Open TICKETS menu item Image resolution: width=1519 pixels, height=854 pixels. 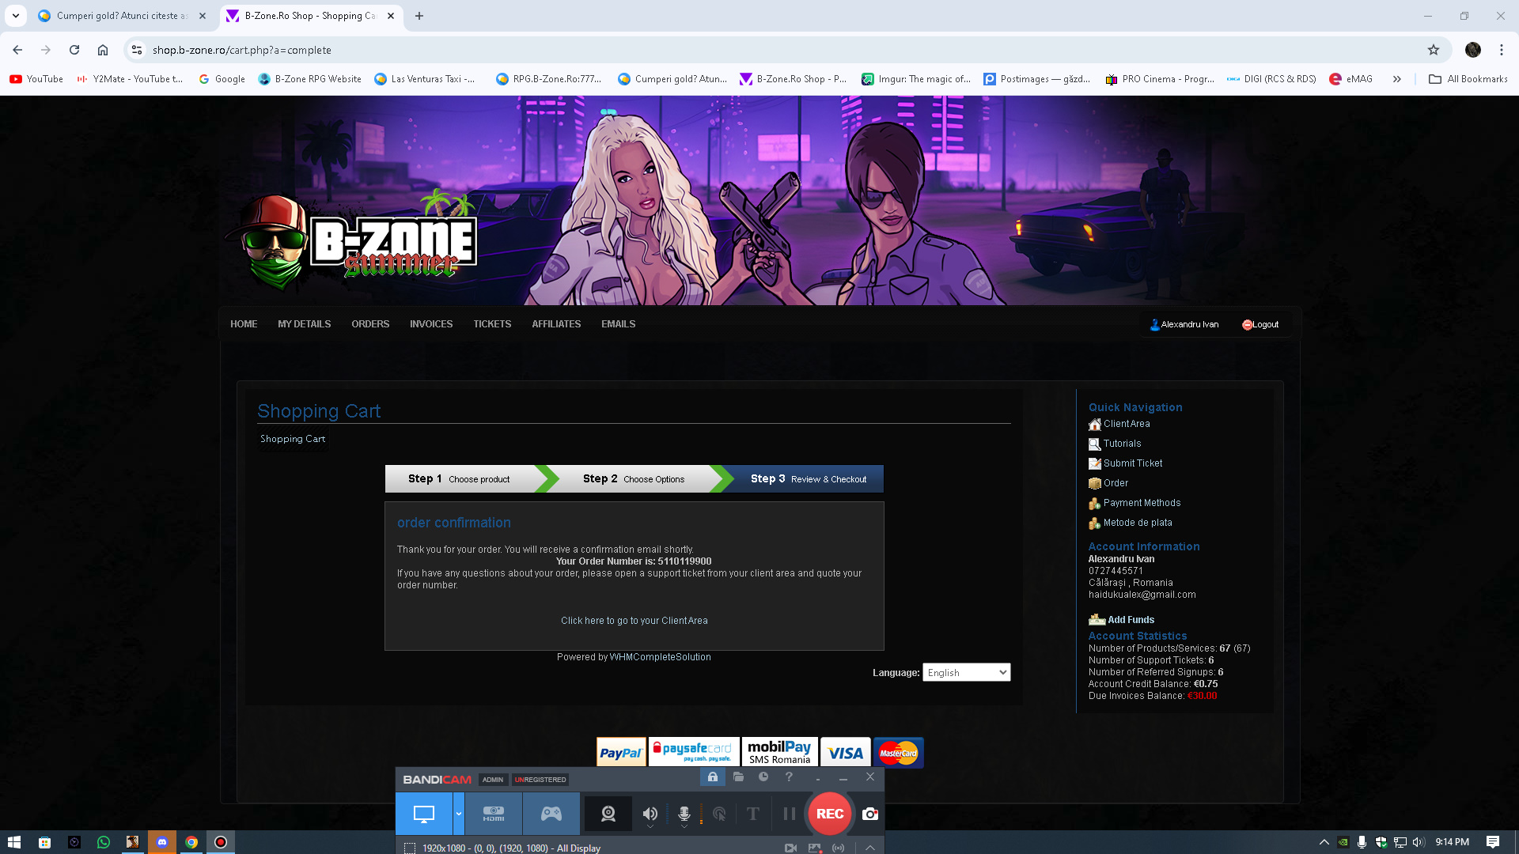point(492,324)
